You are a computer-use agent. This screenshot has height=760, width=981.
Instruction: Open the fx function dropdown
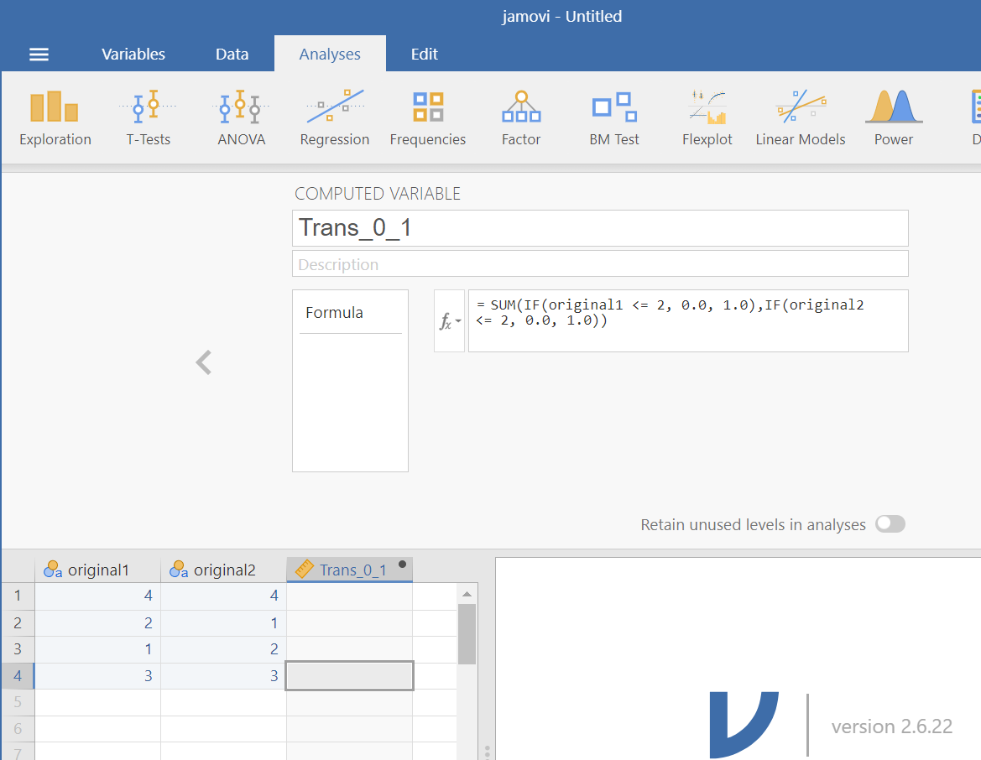point(449,321)
